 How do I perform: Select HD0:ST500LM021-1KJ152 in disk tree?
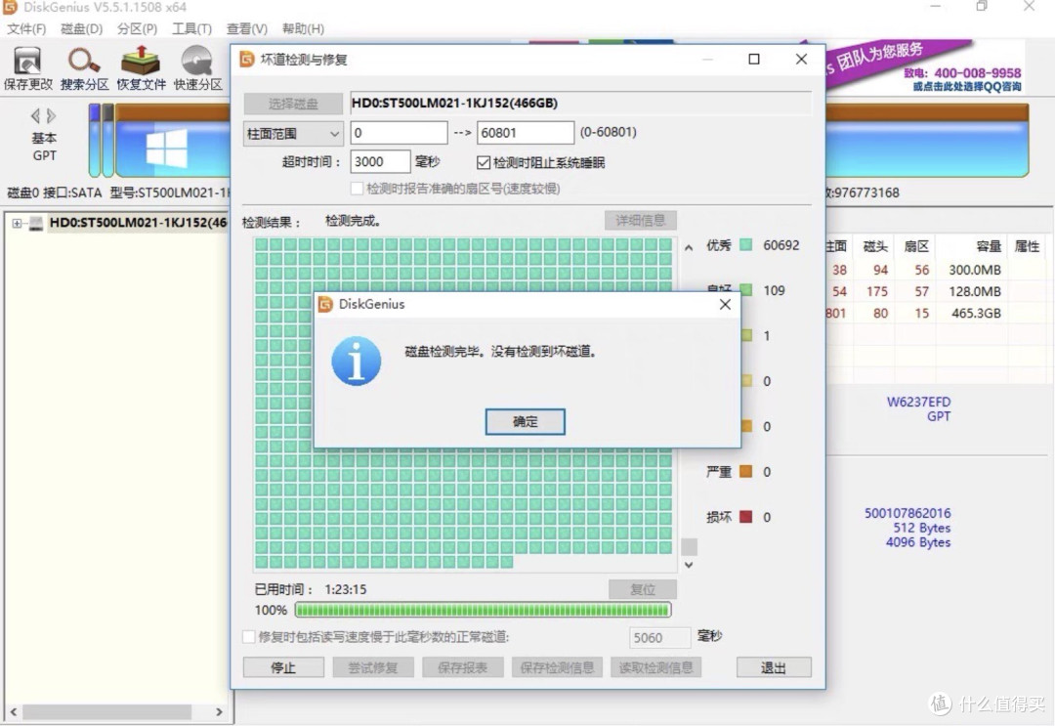(138, 223)
